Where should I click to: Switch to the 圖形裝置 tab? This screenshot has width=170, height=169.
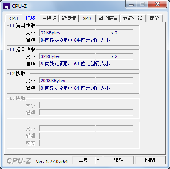click(108, 18)
